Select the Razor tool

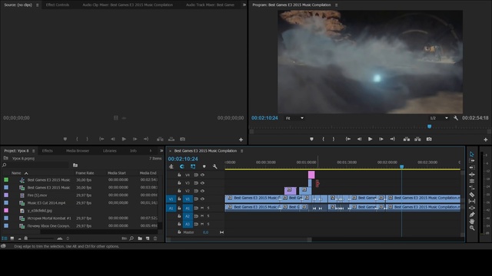coord(472,194)
